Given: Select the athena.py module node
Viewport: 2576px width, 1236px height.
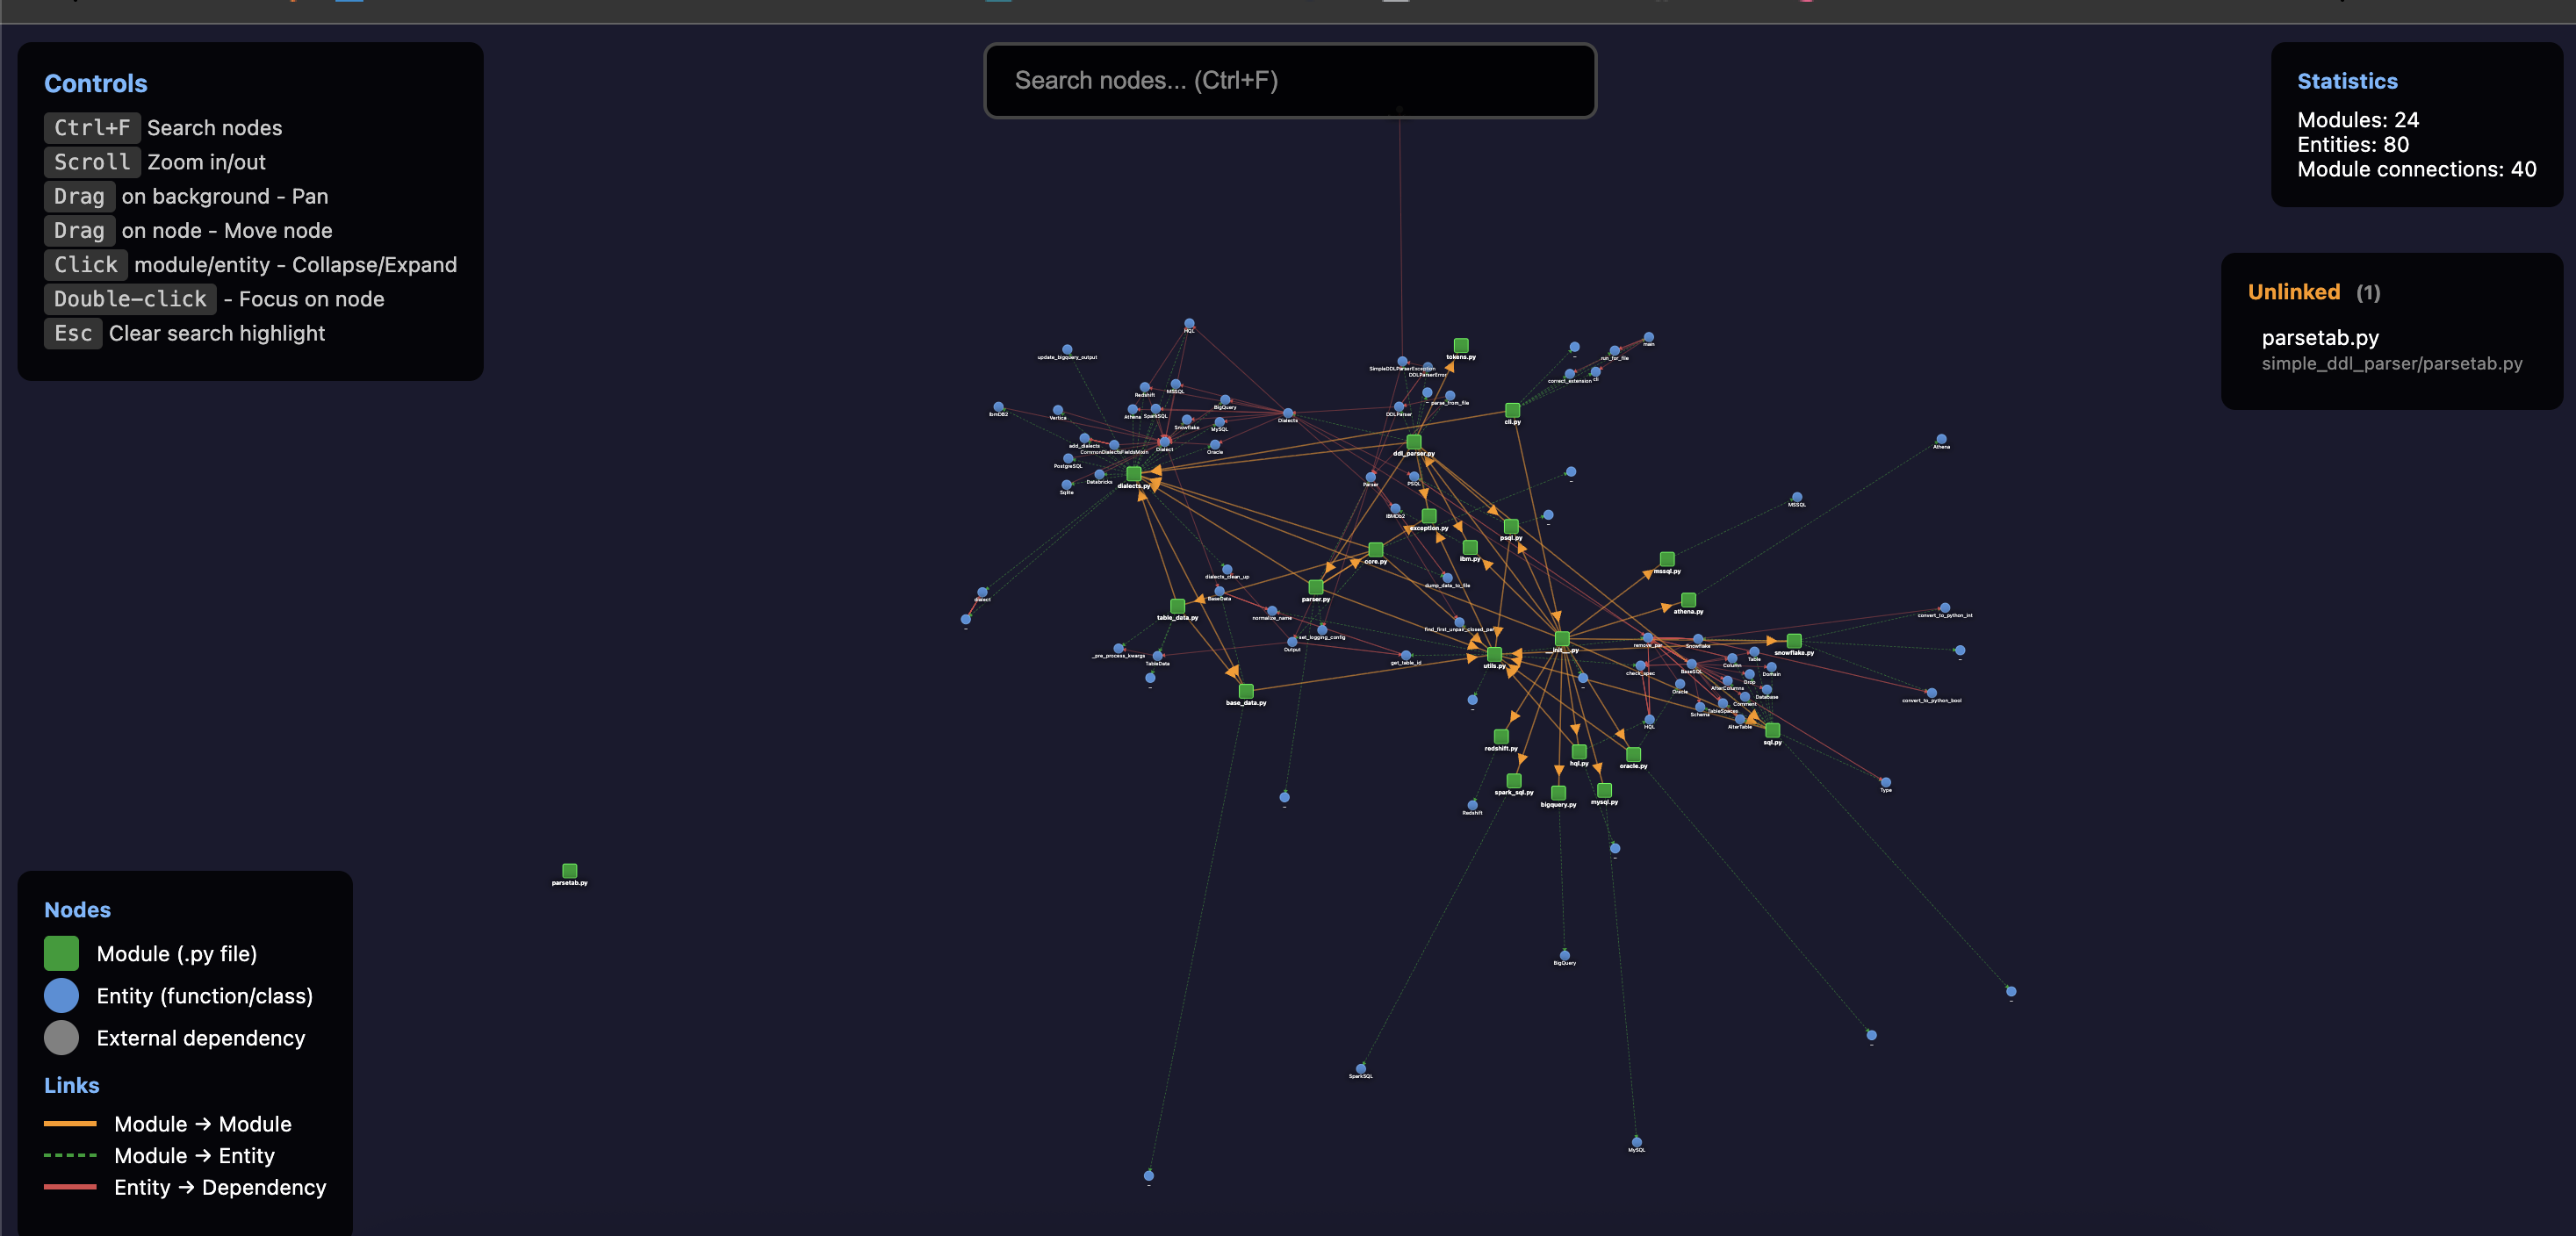Looking at the screenshot, I should (1688, 599).
